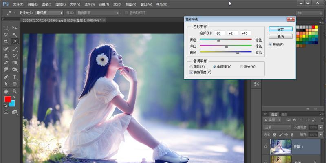Screen dimensions: 326x163
Task: Click the yellow-blue 黄色/蓝色 slider handle
Action: [238, 53]
